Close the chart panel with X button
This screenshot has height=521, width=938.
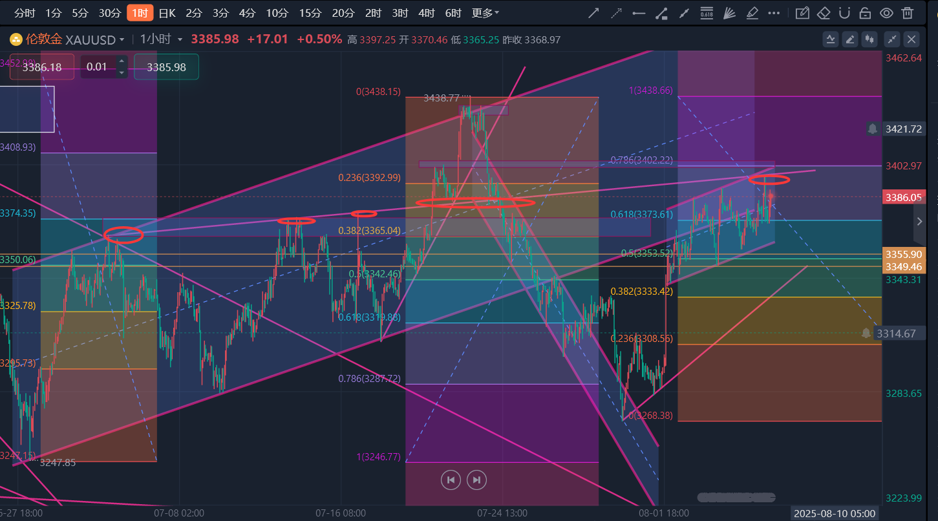tap(911, 39)
